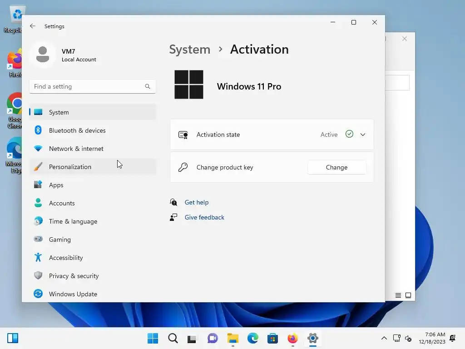Click the Windows 11 Pro edition text

click(x=249, y=86)
